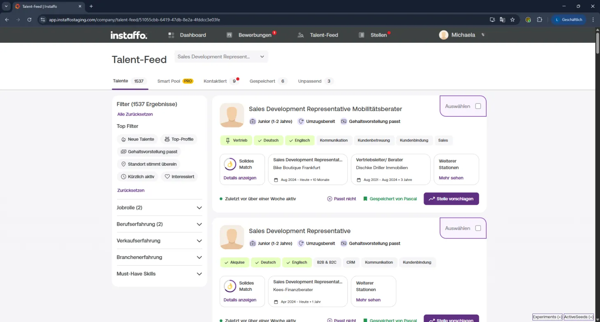
Task: Expand the Must-Have Skills filter
Action: click(x=159, y=274)
